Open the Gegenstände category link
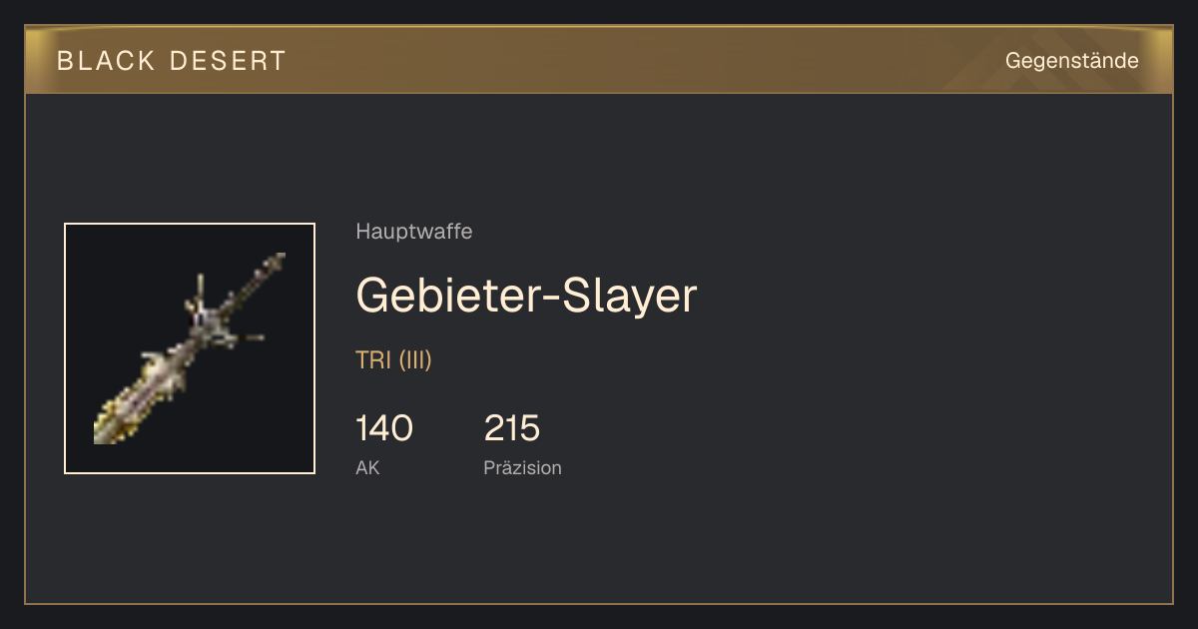The image size is (1198, 629). pyautogui.click(x=1071, y=61)
